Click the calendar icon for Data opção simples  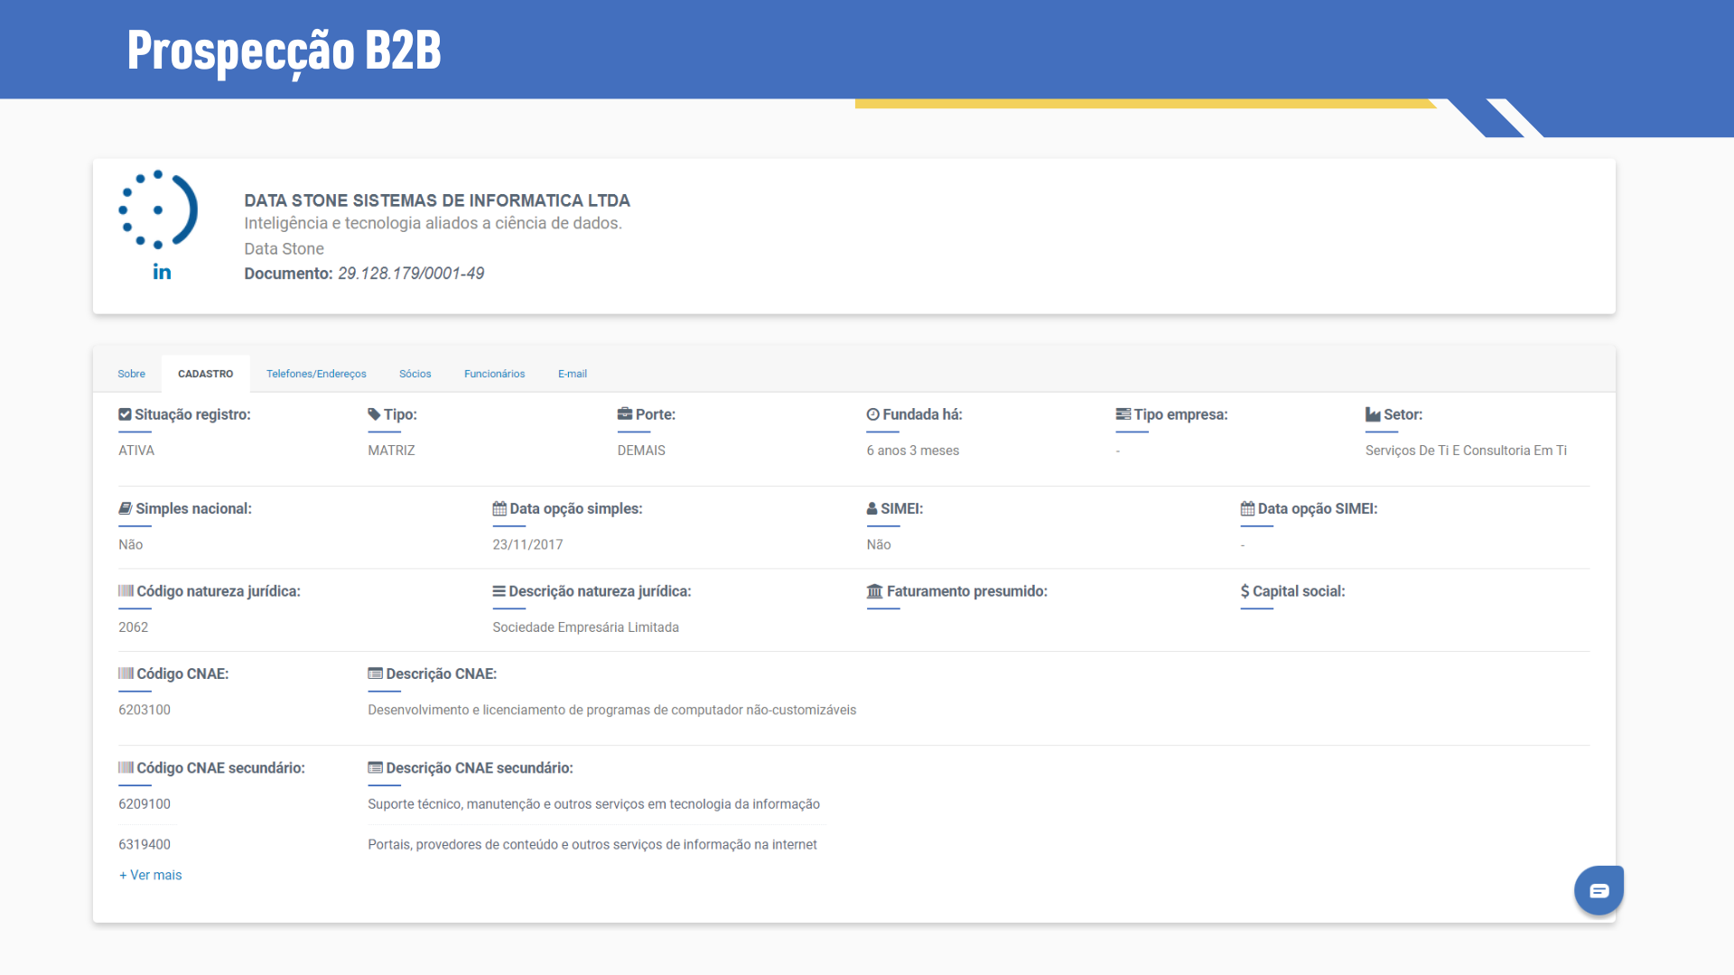click(x=499, y=508)
